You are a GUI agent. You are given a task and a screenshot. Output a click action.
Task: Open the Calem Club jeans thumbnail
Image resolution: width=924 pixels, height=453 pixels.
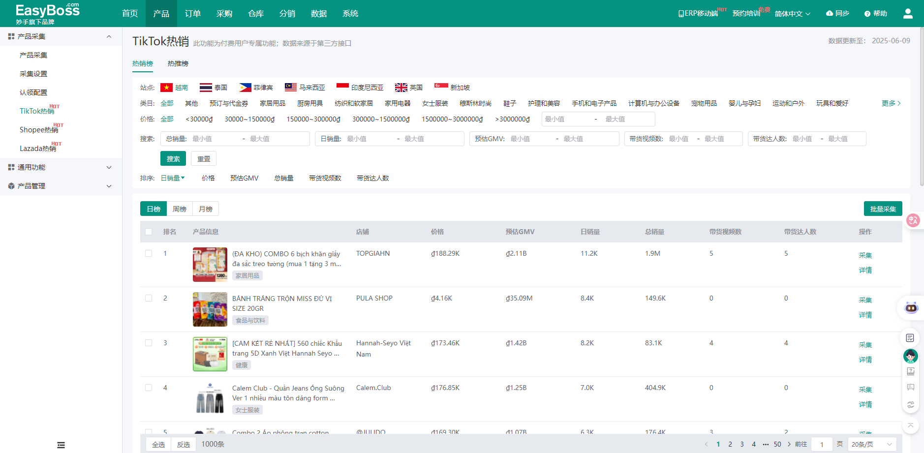210,399
